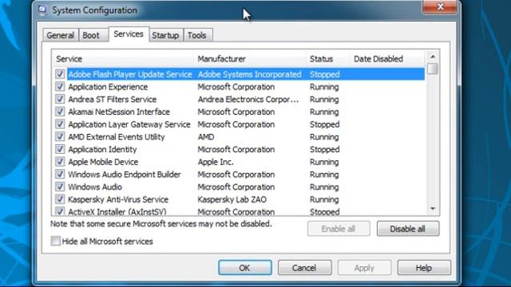
Task: Click the Kaspersky Lab ZAO manufacturer cell
Action: [232, 199]
